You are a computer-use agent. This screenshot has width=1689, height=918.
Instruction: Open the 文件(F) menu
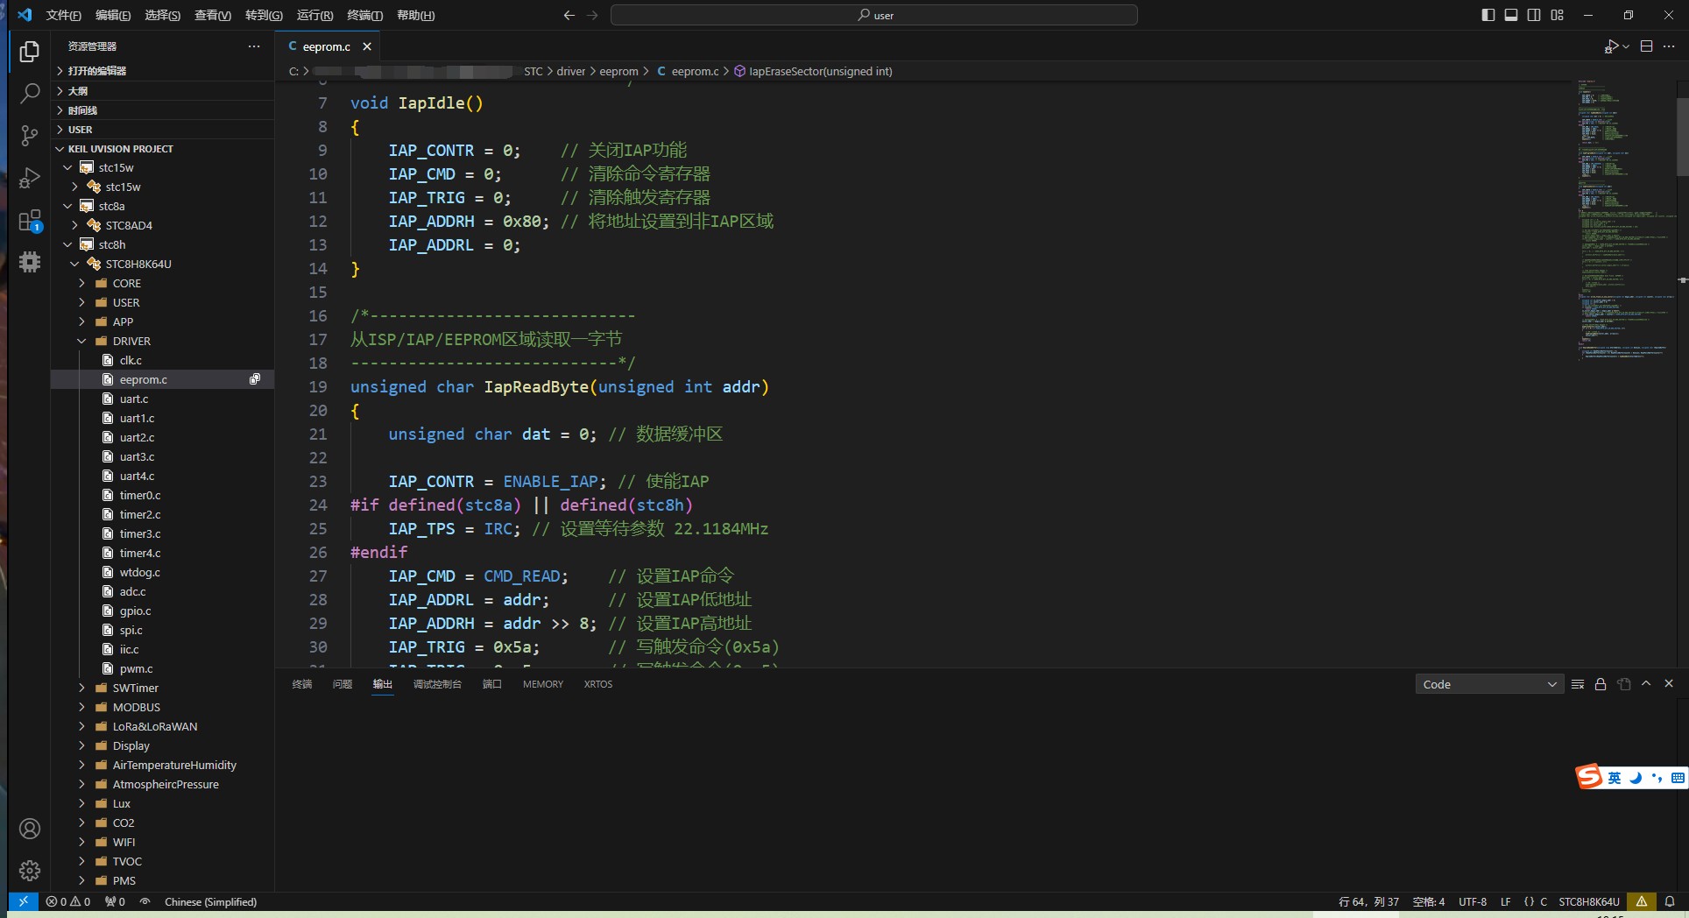(x=63, y=15)
